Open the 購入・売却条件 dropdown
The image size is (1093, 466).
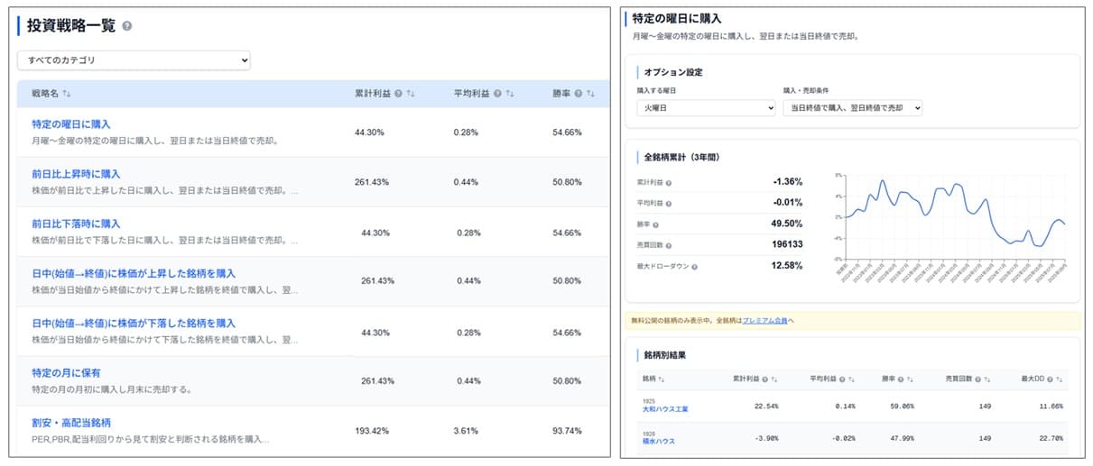tap(852, 107)
